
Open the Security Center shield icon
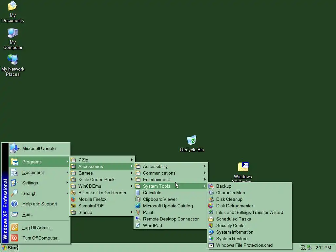coord(211,225)
